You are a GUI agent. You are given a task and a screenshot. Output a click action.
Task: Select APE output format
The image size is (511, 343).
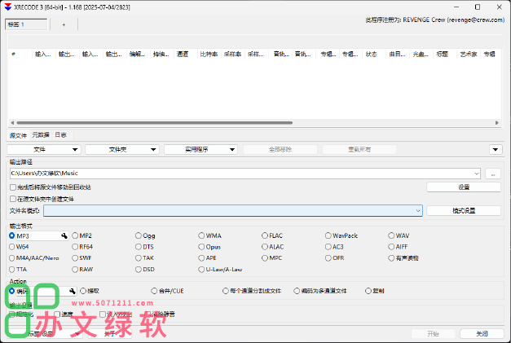[208, 258]
